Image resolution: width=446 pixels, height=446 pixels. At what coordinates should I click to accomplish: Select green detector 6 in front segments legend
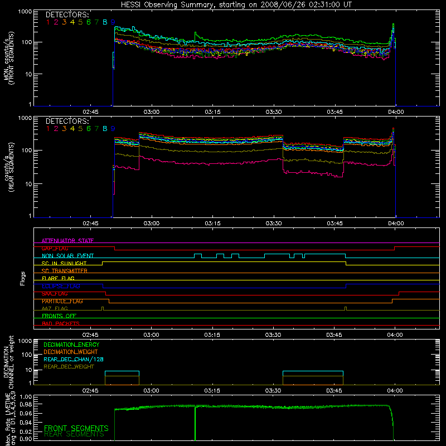tap(89, 22)
